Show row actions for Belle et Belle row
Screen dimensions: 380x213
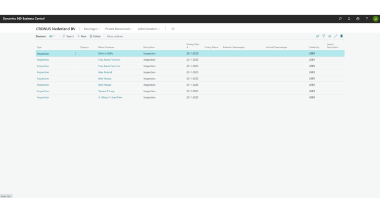click(76, 54)
